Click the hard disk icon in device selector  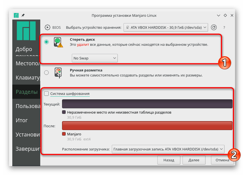[128, 27]
